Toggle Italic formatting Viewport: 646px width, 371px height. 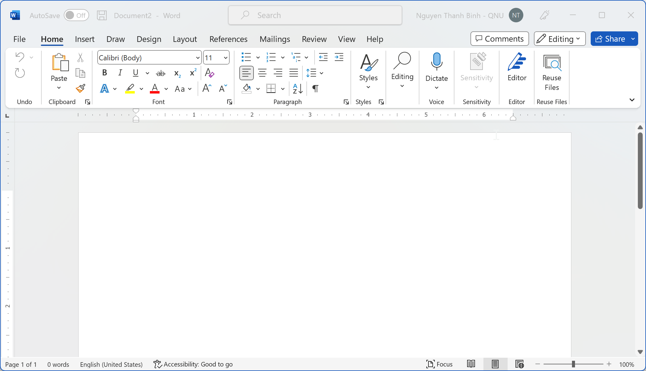click(120, 73)
